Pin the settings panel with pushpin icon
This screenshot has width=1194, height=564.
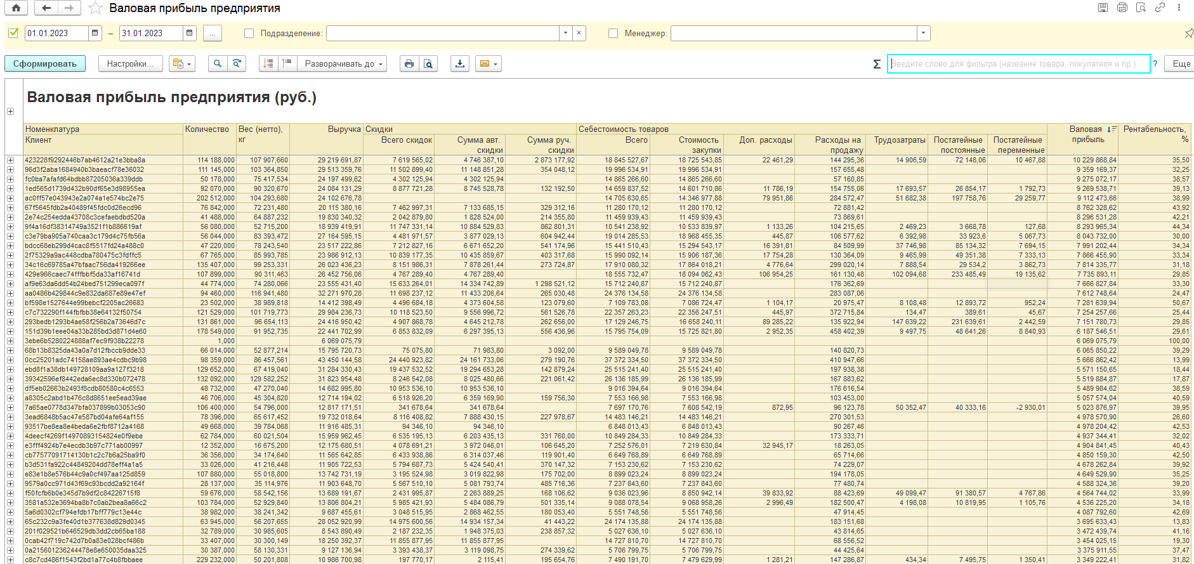[x=1188, y=33]
